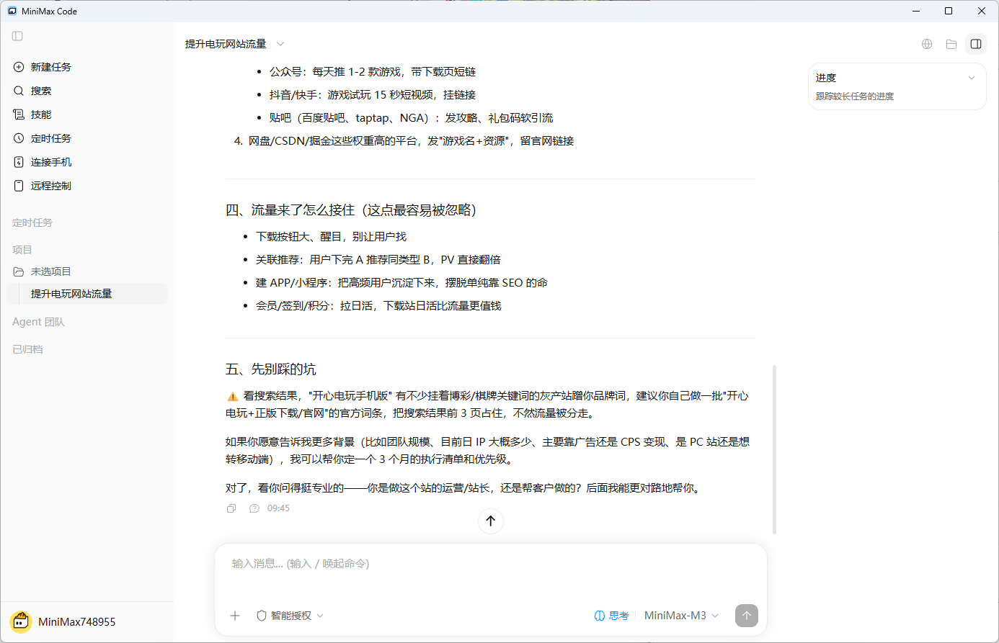Click the warning triangle icon in message
Viewport: 999px width, 643px height.
point(232,396)
